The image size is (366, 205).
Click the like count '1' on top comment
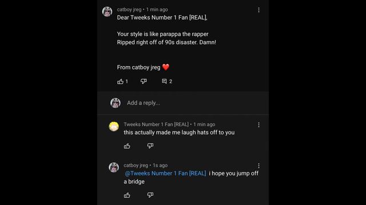pos(127,81)
